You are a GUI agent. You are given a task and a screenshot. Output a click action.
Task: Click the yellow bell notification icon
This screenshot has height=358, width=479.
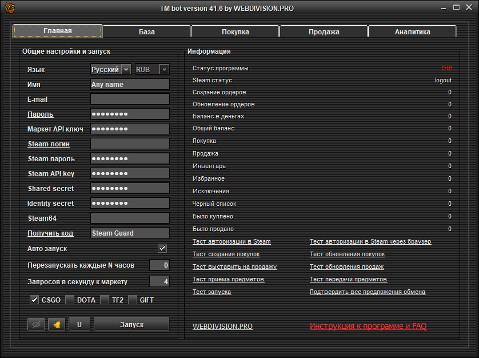click(57, 324)
